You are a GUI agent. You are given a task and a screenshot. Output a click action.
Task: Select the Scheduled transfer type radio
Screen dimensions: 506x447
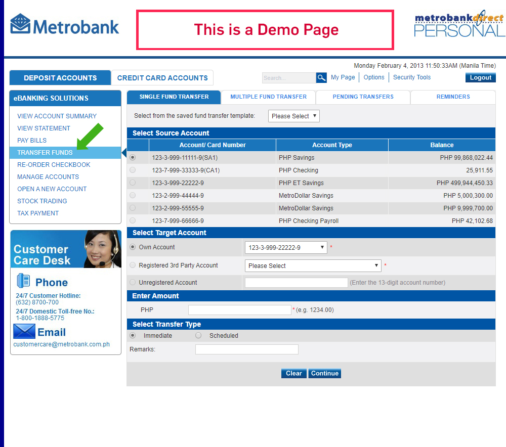coord(198,335)
